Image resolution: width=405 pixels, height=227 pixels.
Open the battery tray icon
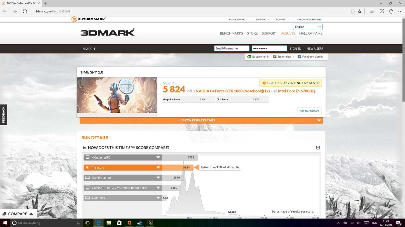click(x=345, y=223)
